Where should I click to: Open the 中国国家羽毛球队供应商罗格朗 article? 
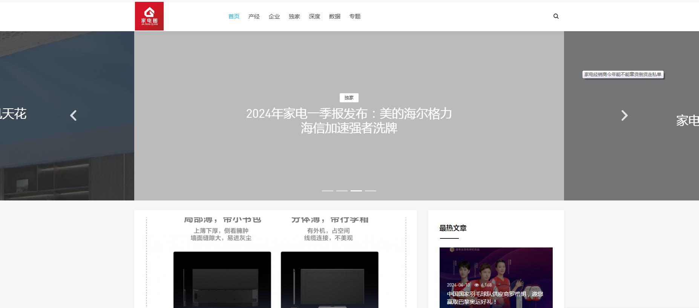(495, 297)
